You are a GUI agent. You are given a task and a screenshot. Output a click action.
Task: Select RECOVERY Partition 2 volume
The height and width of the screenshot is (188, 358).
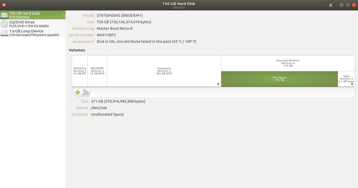click(97, 71)
